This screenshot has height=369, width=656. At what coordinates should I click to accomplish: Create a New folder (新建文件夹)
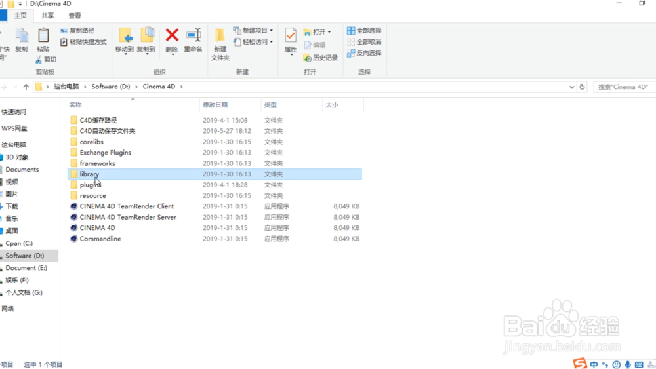pyautogui.click(x=220, y=45)
